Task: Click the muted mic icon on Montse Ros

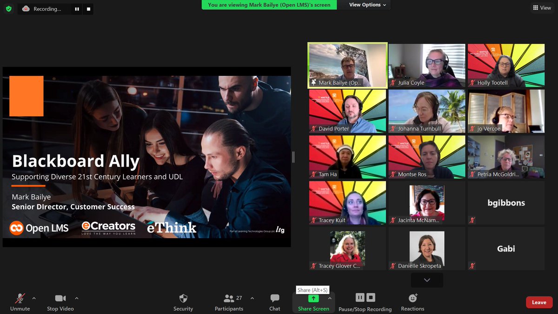Action: [x=393, y=174]
